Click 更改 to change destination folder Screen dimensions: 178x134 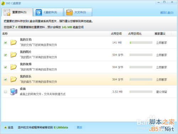point(79,128)
